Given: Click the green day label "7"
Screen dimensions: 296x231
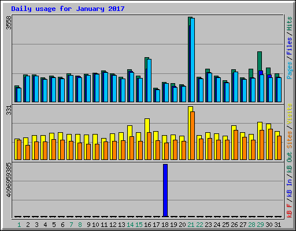Looking at the screenshot, I should 71,225.
